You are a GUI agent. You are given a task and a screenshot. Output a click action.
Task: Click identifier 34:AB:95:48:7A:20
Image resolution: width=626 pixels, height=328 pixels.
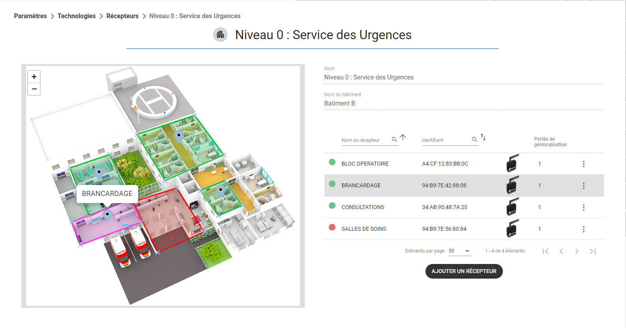pos(445,207)
